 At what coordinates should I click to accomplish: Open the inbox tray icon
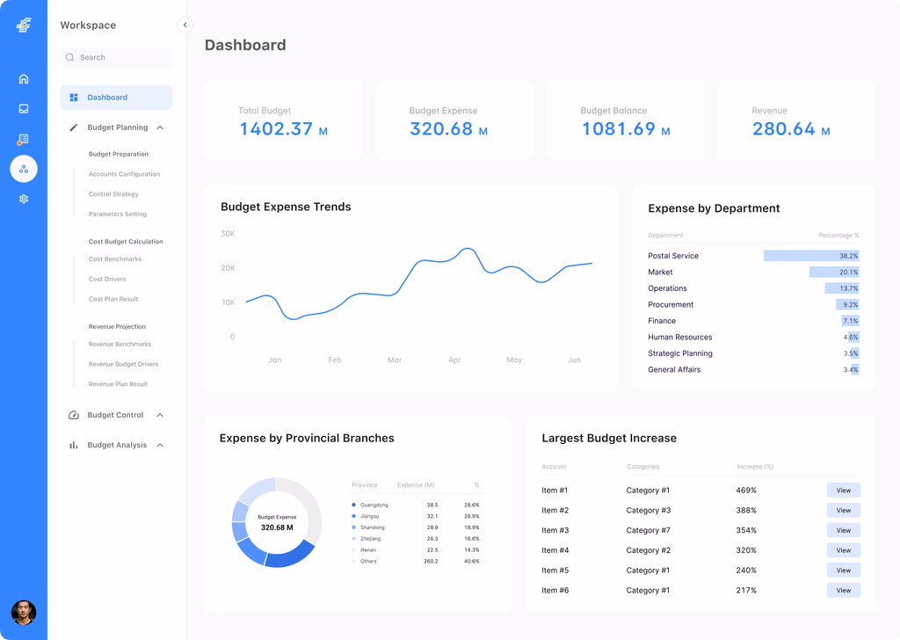point(24,108)
